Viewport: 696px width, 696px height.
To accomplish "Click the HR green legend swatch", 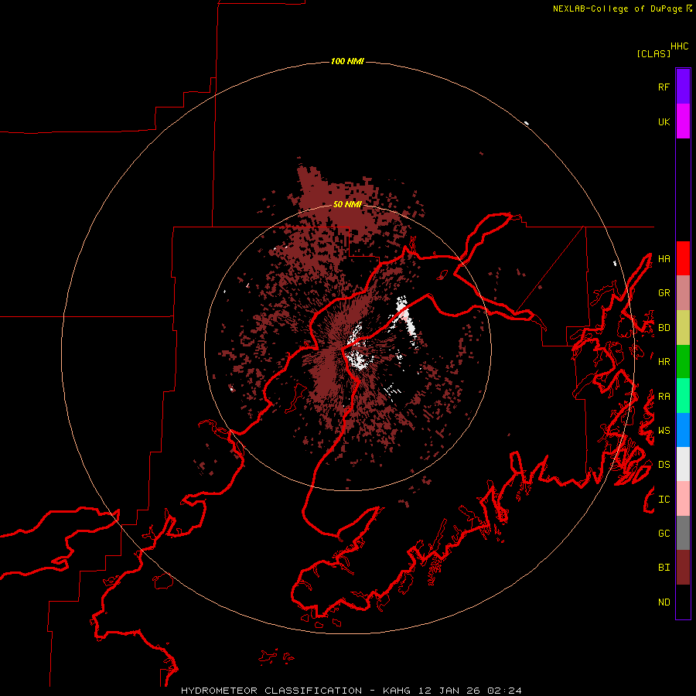I will coord(683,362).
